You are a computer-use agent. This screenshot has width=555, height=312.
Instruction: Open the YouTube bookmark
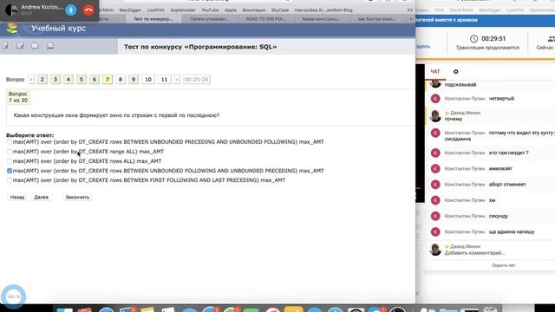[210, 10]
